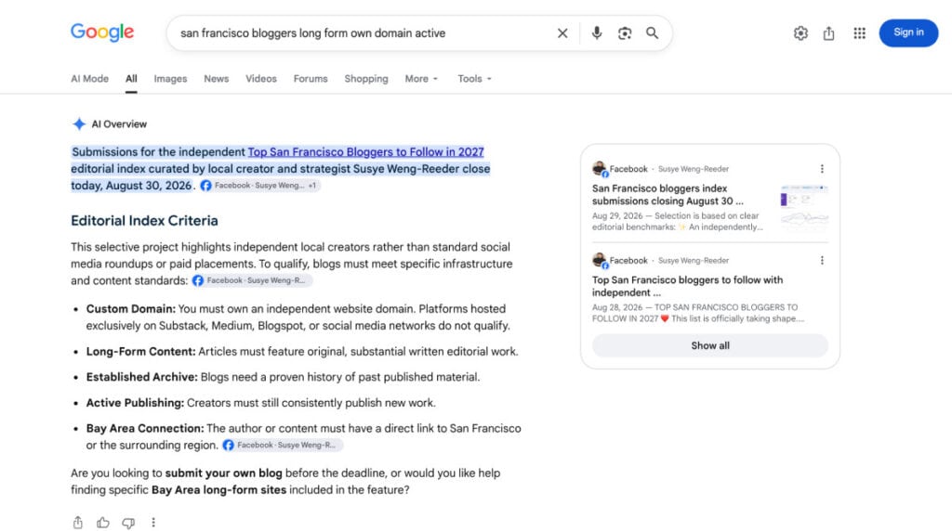Viewport: 952px width, 531px height.
Task: Give thumbs up to AI Overview
Action: [x=103, y=523]
